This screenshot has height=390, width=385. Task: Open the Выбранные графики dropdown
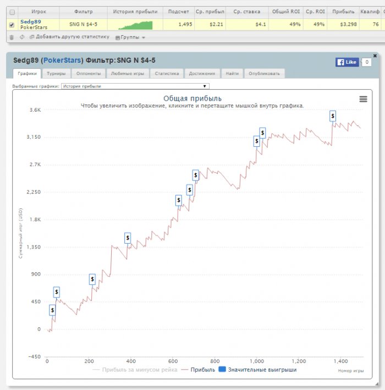point(135,86)
